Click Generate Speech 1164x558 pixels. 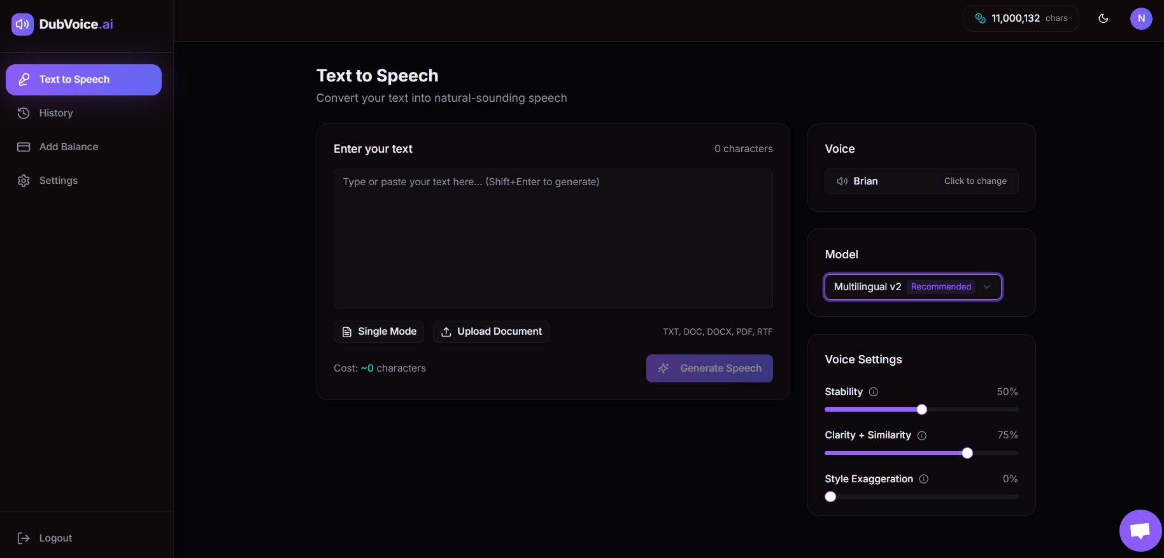709,368
